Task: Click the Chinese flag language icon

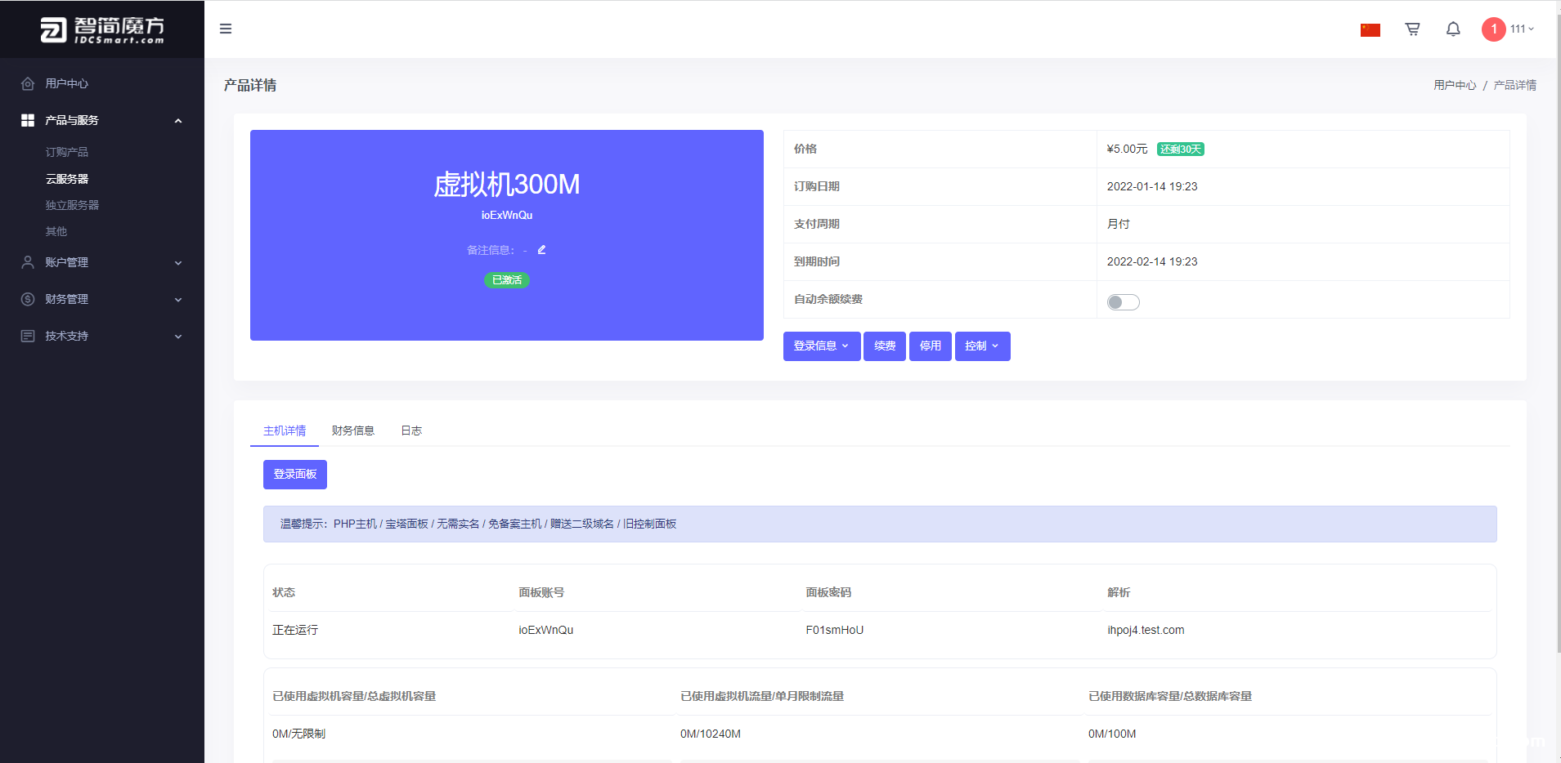Action: pos(1370,30)
